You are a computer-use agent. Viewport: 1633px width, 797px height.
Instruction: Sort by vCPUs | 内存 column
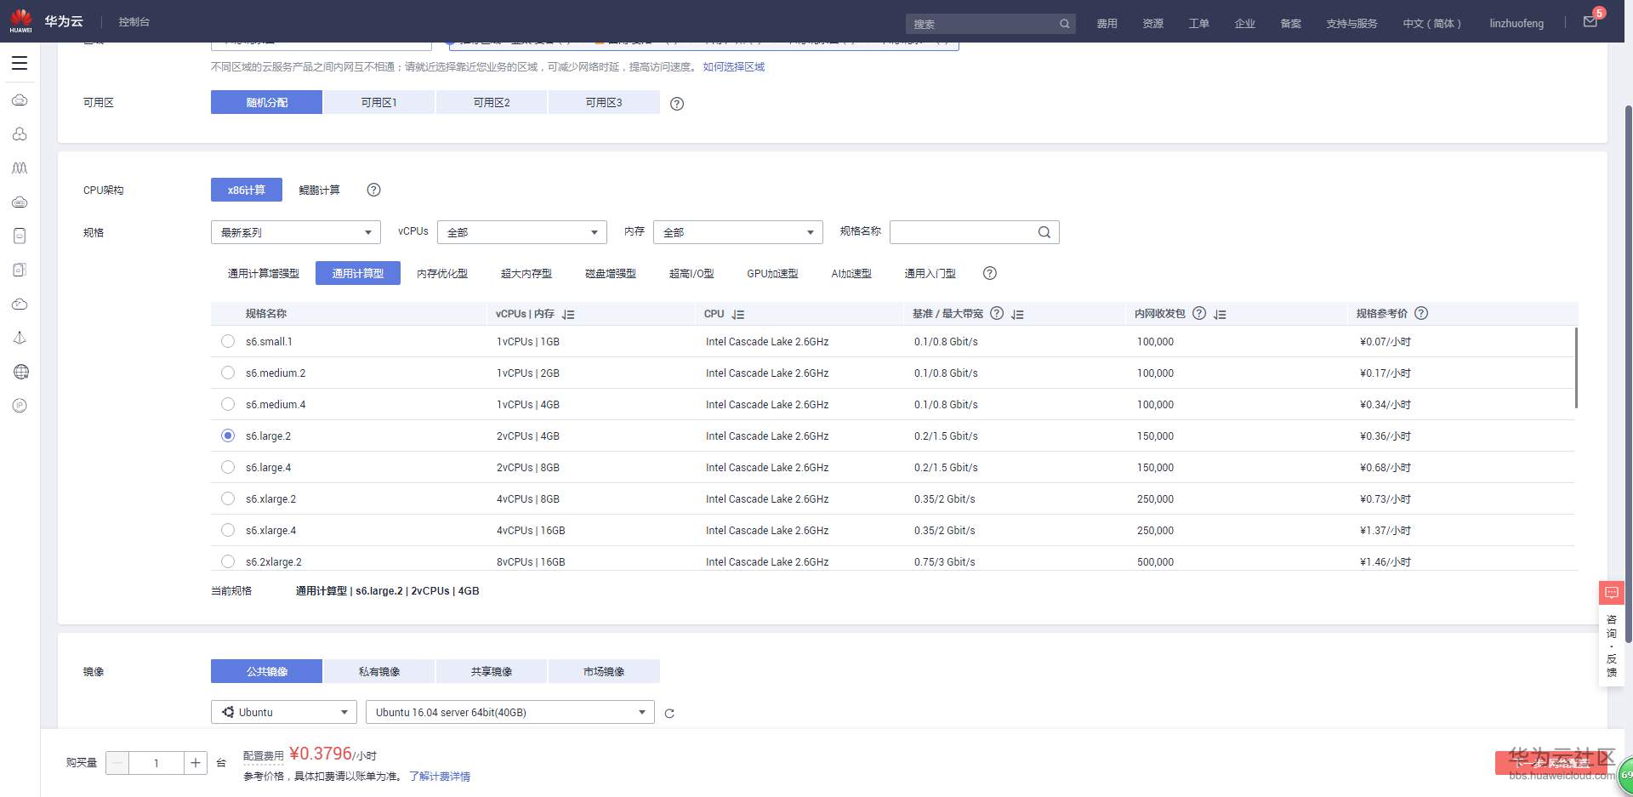click(568, 315)
